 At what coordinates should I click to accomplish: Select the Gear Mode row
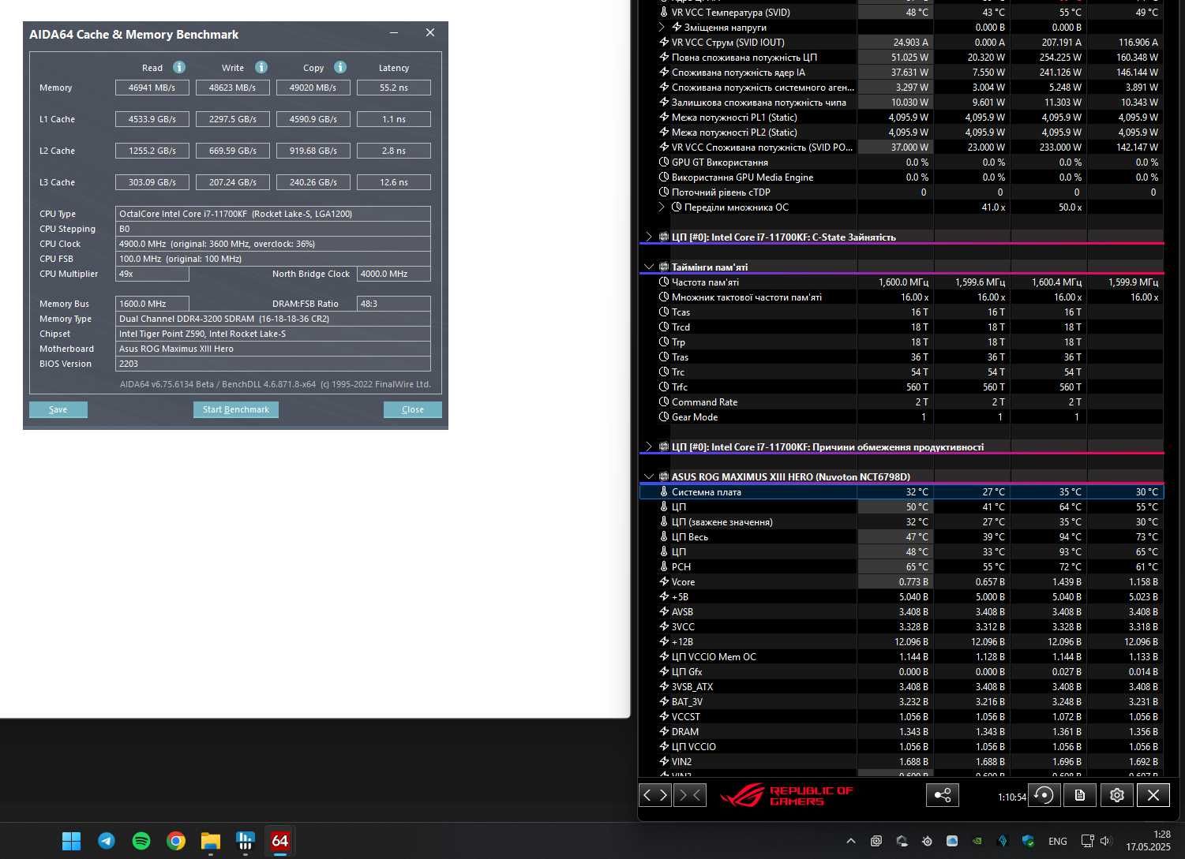click(x=901, y=416)
